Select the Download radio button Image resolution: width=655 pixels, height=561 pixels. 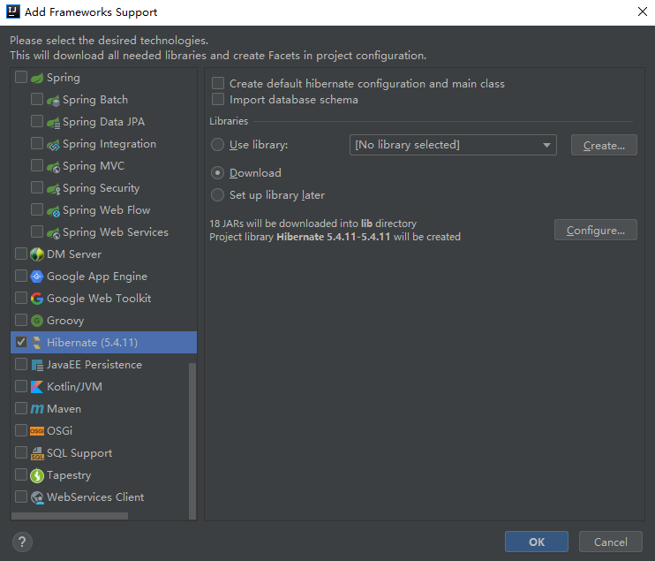click(217, 172)
